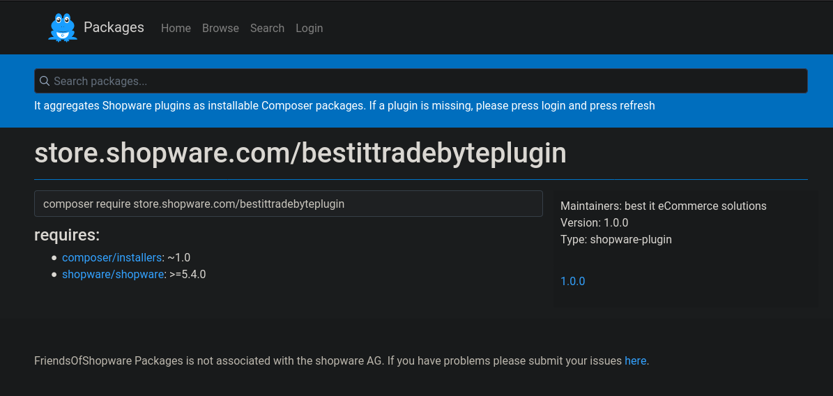Screen dimensions: 833x396
Task: Click 'Maintainers: best it eCommerce solutions' text
Action: click(664, 206)
